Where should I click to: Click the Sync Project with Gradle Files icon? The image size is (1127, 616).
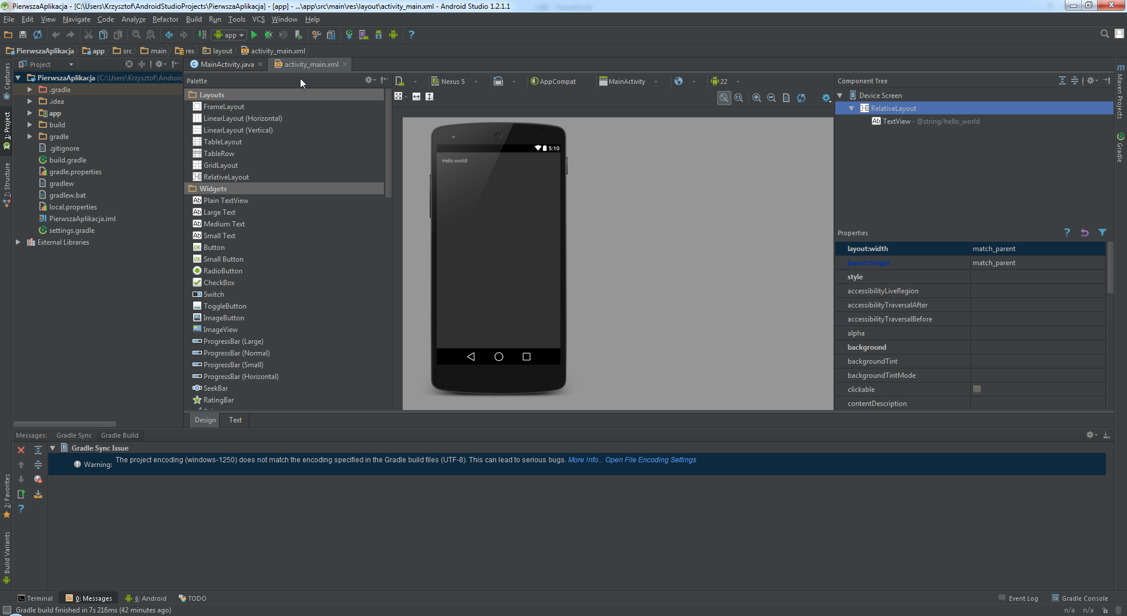tap(349, 35)
